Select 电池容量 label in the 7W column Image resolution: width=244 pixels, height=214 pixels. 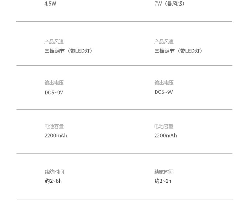pyautogui.click(x=164, y=126)
